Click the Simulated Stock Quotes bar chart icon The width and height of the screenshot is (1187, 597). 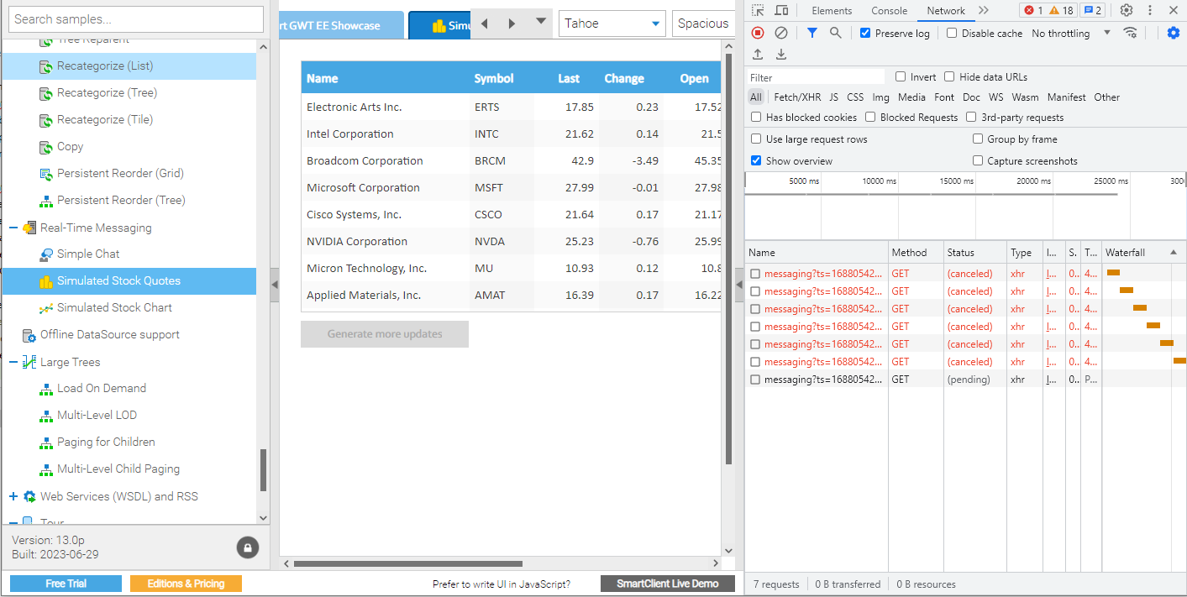point(46,281)
